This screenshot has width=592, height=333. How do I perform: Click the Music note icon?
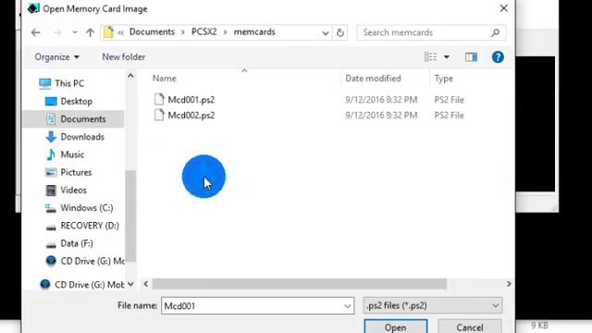click(51, 154)
